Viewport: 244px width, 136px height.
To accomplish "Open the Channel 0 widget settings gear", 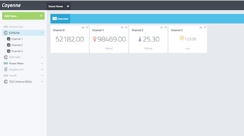I will click(x=87, y=28).
